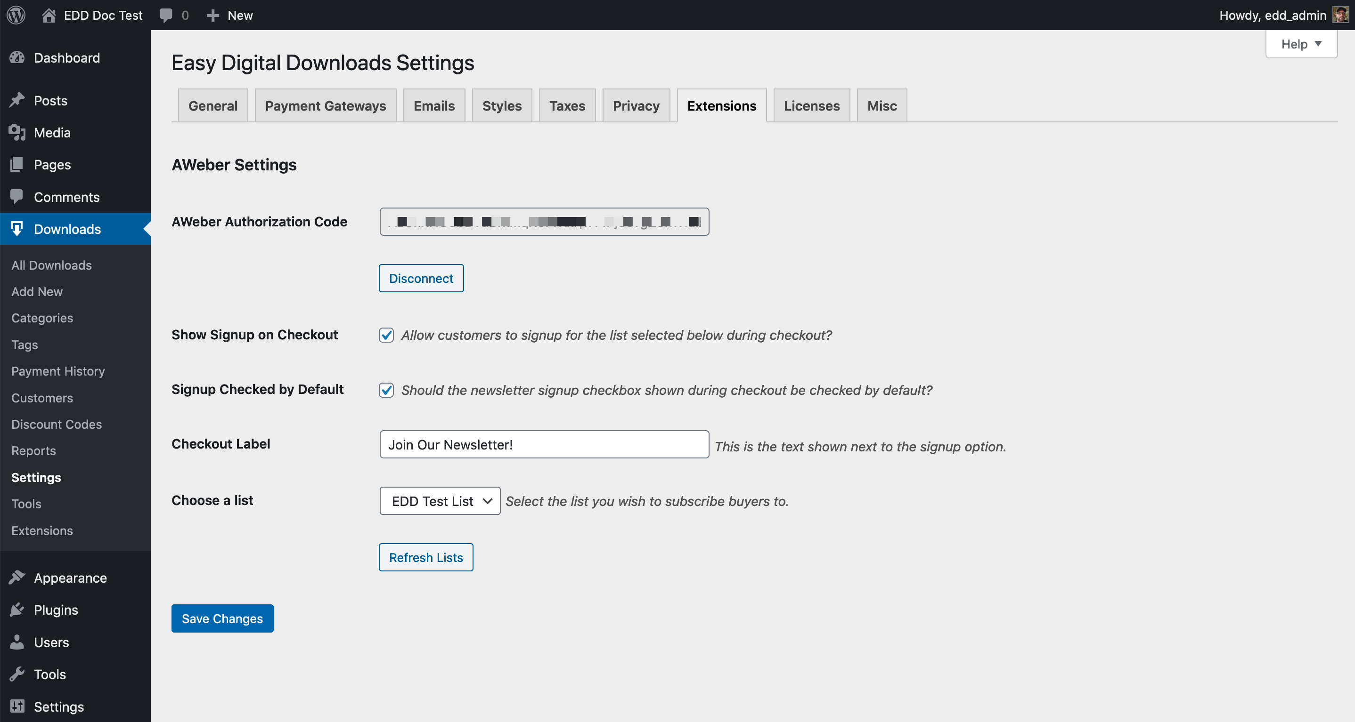The width and height of the screenshot is (1355, 722).
Task: Open the comments bubble icon in admin bar
Action: (166, 15)
